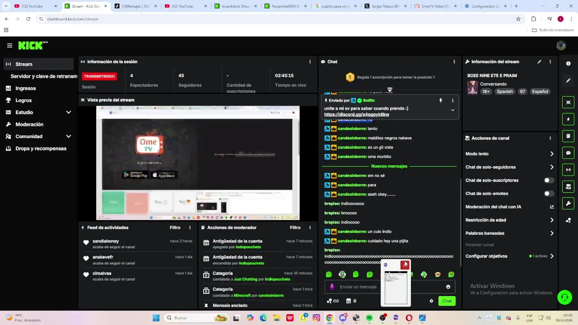Open Acciones de moderador three-dot menu
Image resolution: width=578 pixels, height=325 pixels.
pos(310,228)
